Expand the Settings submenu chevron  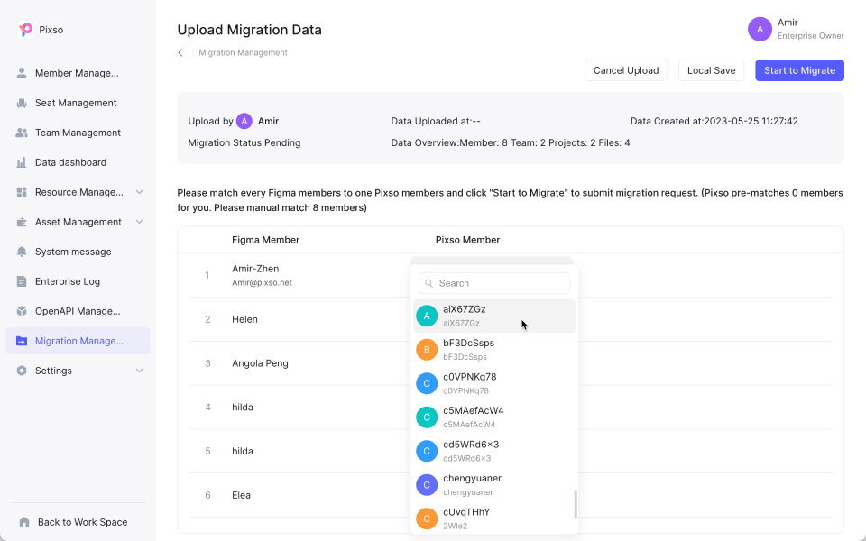(139, 371)
